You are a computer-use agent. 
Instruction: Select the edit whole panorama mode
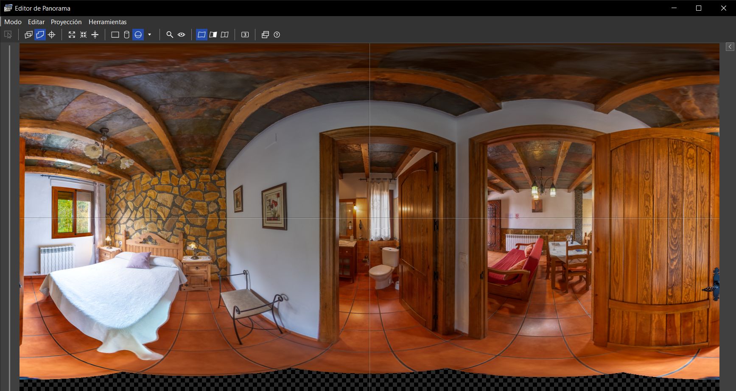point(40,35)
